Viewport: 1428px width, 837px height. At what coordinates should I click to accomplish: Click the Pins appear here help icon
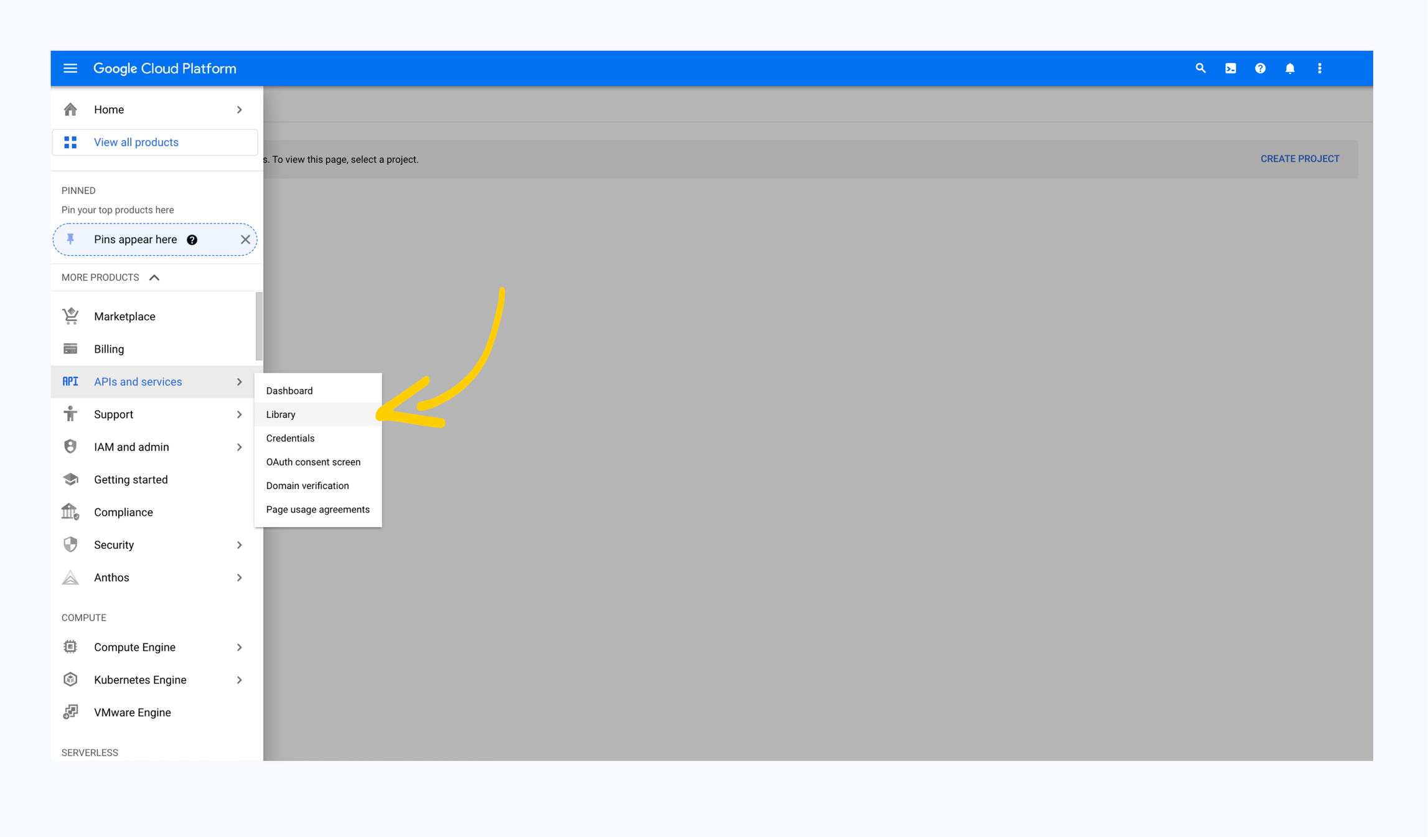point(192,240)
